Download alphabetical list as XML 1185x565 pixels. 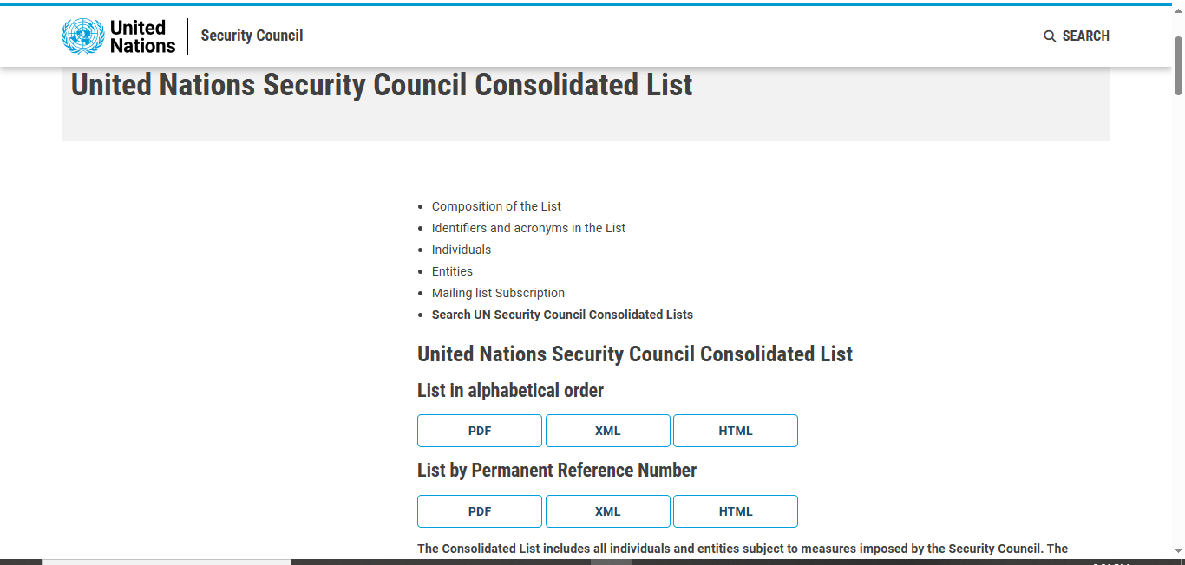(x=607, y=431)
